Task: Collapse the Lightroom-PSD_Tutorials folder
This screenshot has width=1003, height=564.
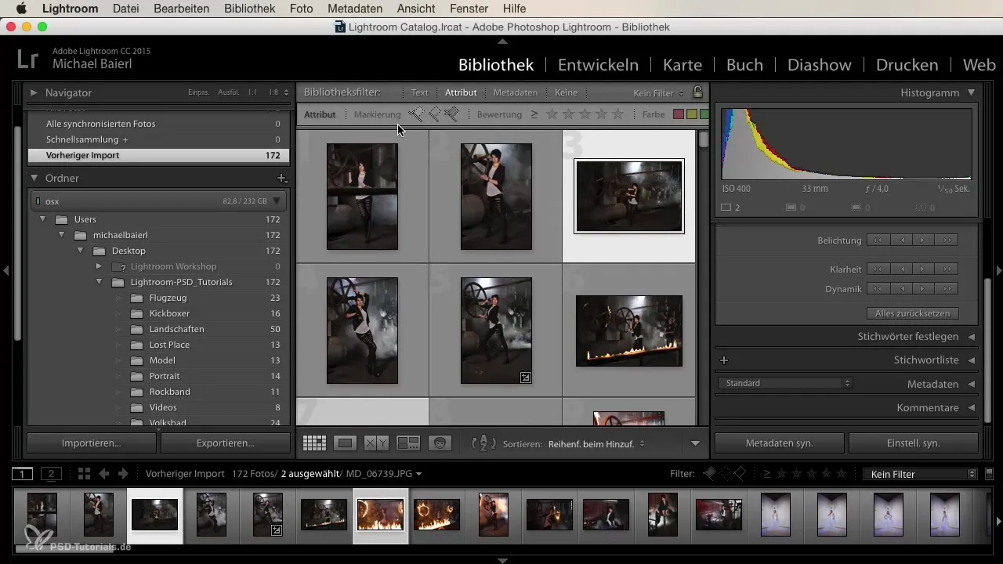Action: [99, 282]
